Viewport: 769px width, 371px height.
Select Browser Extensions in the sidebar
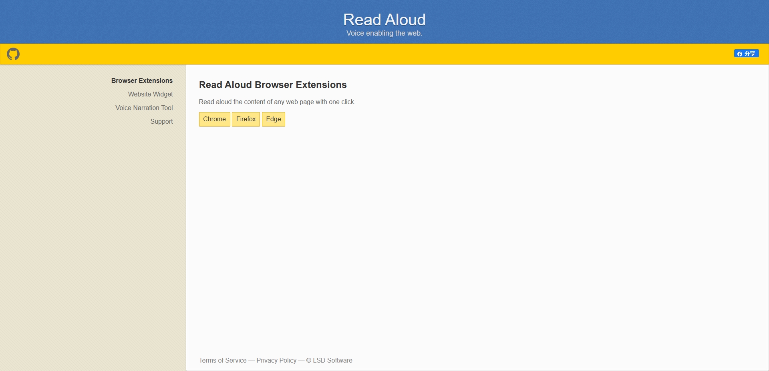pos(142,80)
